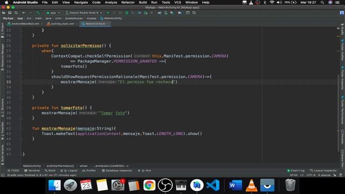Open VLC media player from the Dock
345x194 pixels.
click(x=252, y=185)
